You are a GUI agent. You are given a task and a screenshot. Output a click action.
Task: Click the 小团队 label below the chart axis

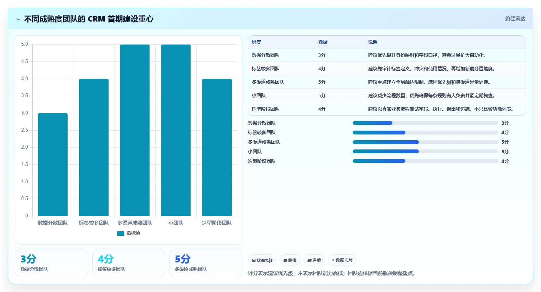coord(176,223)
